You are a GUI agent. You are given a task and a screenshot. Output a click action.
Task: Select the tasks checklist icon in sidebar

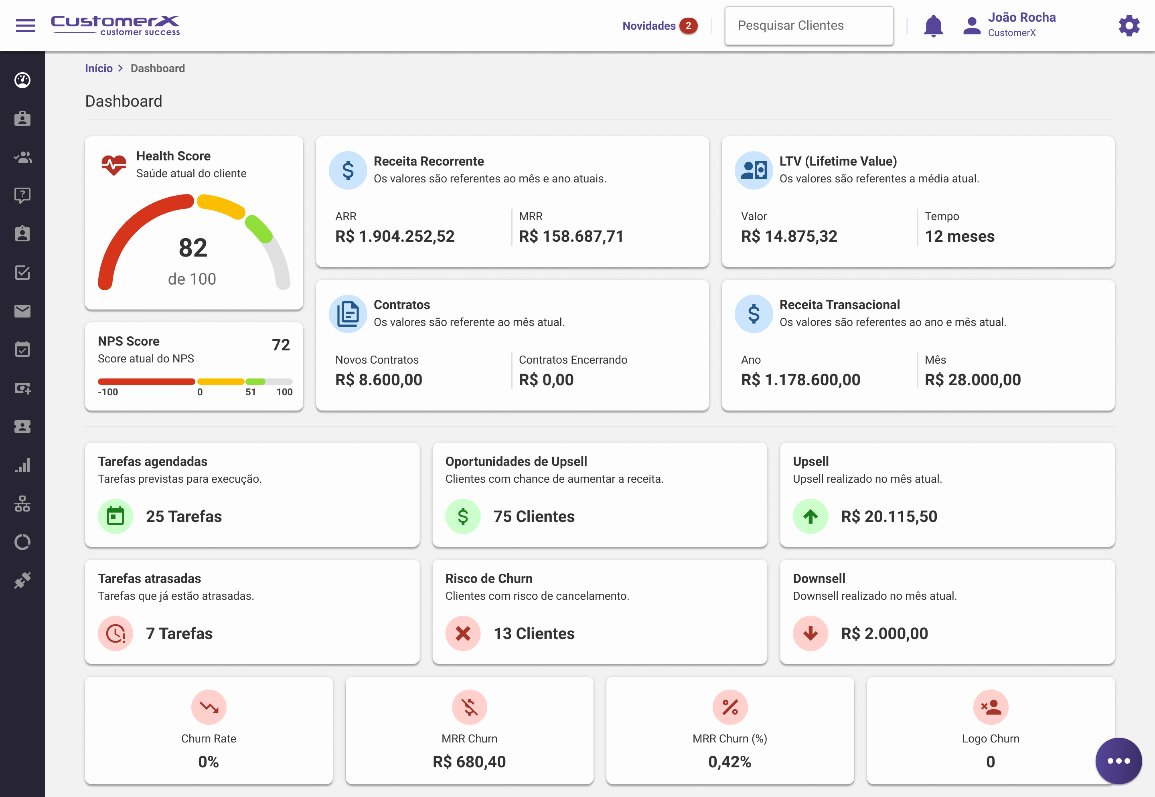[x=22, y=273]
